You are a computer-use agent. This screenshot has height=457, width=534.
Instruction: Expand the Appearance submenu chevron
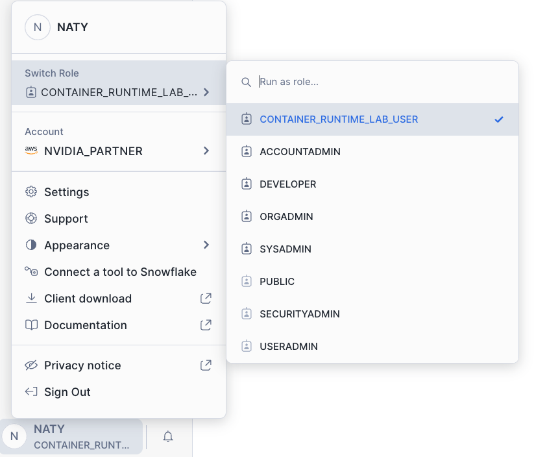pos(206,245)
